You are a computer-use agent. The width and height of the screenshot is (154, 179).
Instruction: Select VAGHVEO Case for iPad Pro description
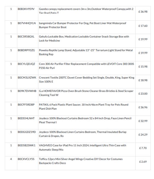coord(82,147)
